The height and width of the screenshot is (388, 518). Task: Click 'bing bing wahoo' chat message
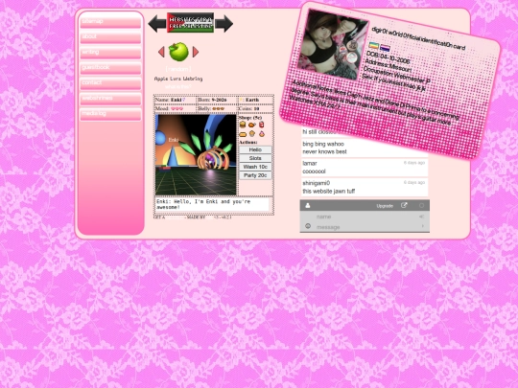point(365,148)
